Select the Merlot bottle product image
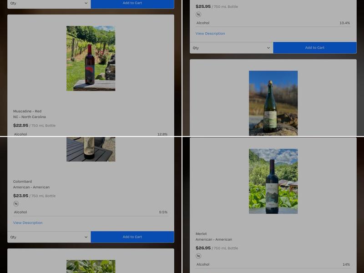Image resolution: width=364 pixels, height=273 pixels. pyautogui.click(x=273, y=181)
